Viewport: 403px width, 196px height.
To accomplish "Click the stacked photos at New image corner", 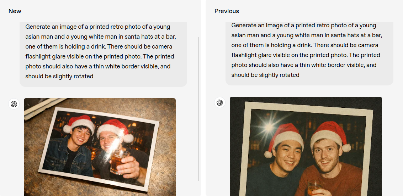I will point(42,107).
